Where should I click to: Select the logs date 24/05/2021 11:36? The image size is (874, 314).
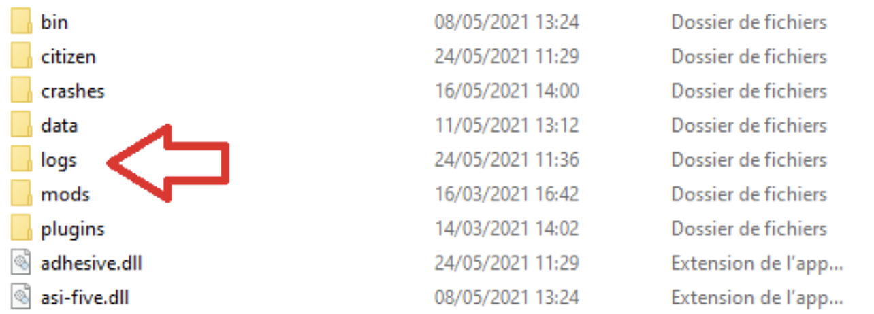506,160
